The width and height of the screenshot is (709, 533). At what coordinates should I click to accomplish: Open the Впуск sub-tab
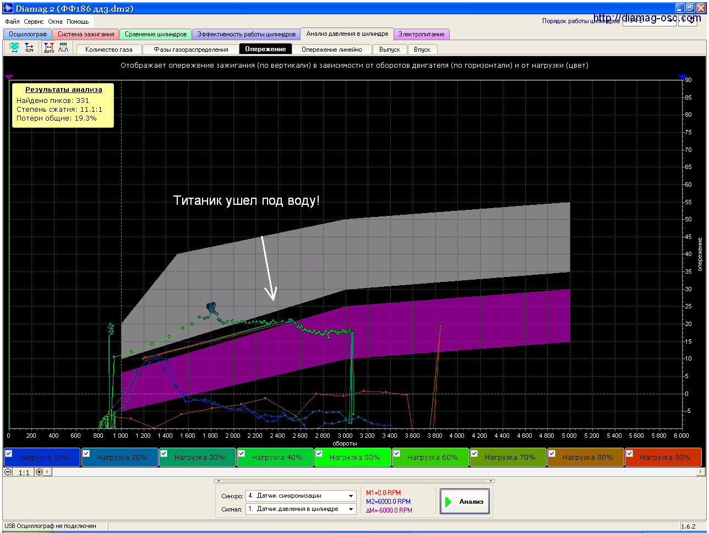pos(422,49)
